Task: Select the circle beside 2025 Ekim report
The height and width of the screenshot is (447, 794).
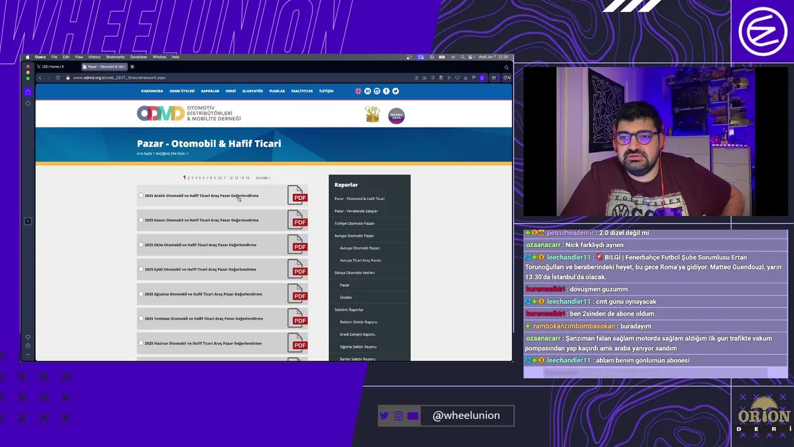Action: (141, 245)
